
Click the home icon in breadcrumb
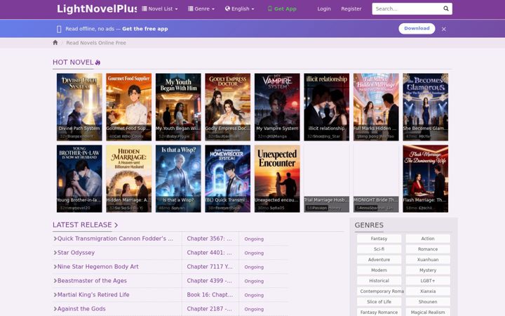pos(55,43)
